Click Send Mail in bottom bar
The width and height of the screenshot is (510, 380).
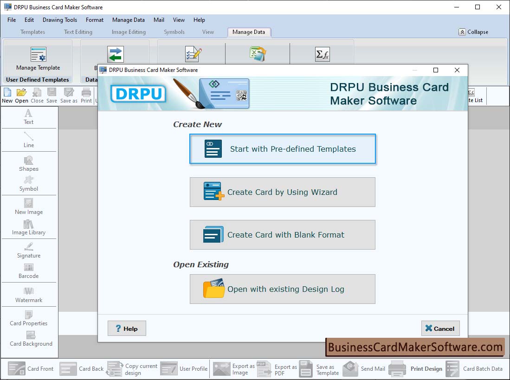pos(364,368)
